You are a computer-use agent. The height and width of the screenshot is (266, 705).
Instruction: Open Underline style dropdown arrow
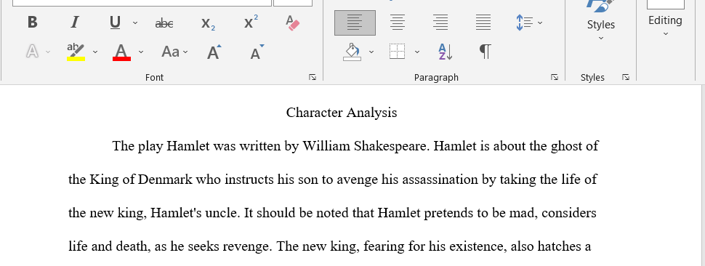[x=135, y=23]
